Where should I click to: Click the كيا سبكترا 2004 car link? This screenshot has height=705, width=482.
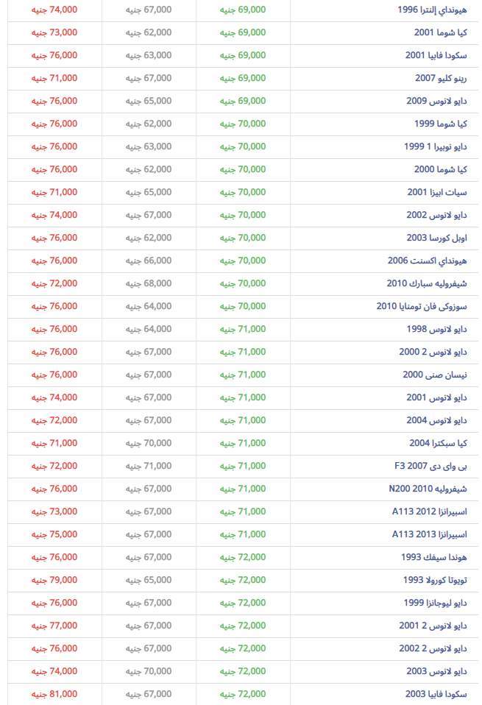[x=438, y=443]
